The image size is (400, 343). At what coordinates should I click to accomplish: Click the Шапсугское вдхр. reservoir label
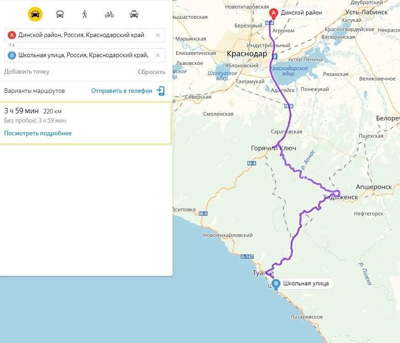point(222,75)
